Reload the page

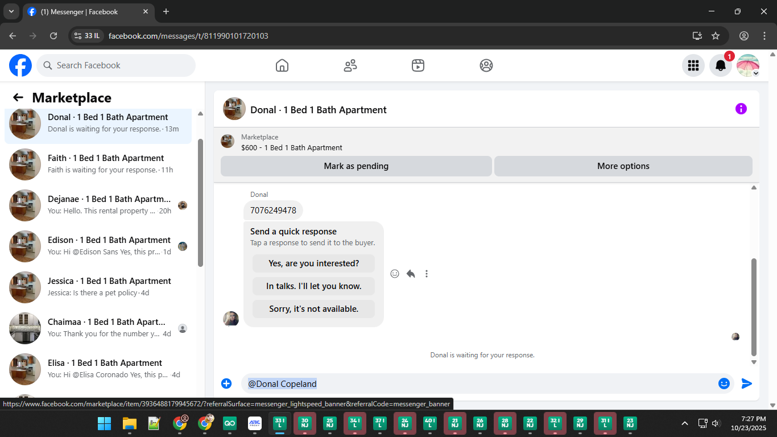pyautogui.click(x=53, y=36)
